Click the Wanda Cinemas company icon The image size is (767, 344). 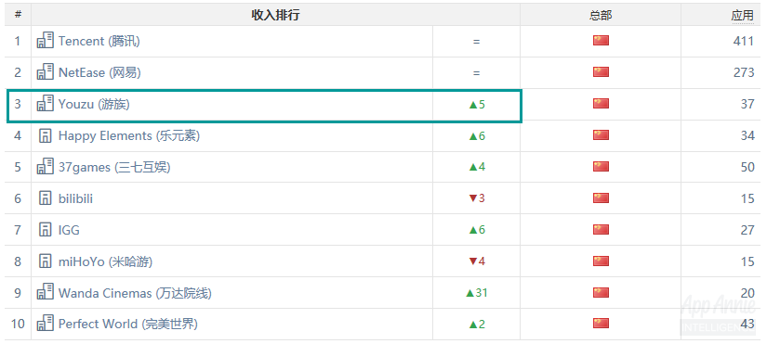click(x=45, y=292)
